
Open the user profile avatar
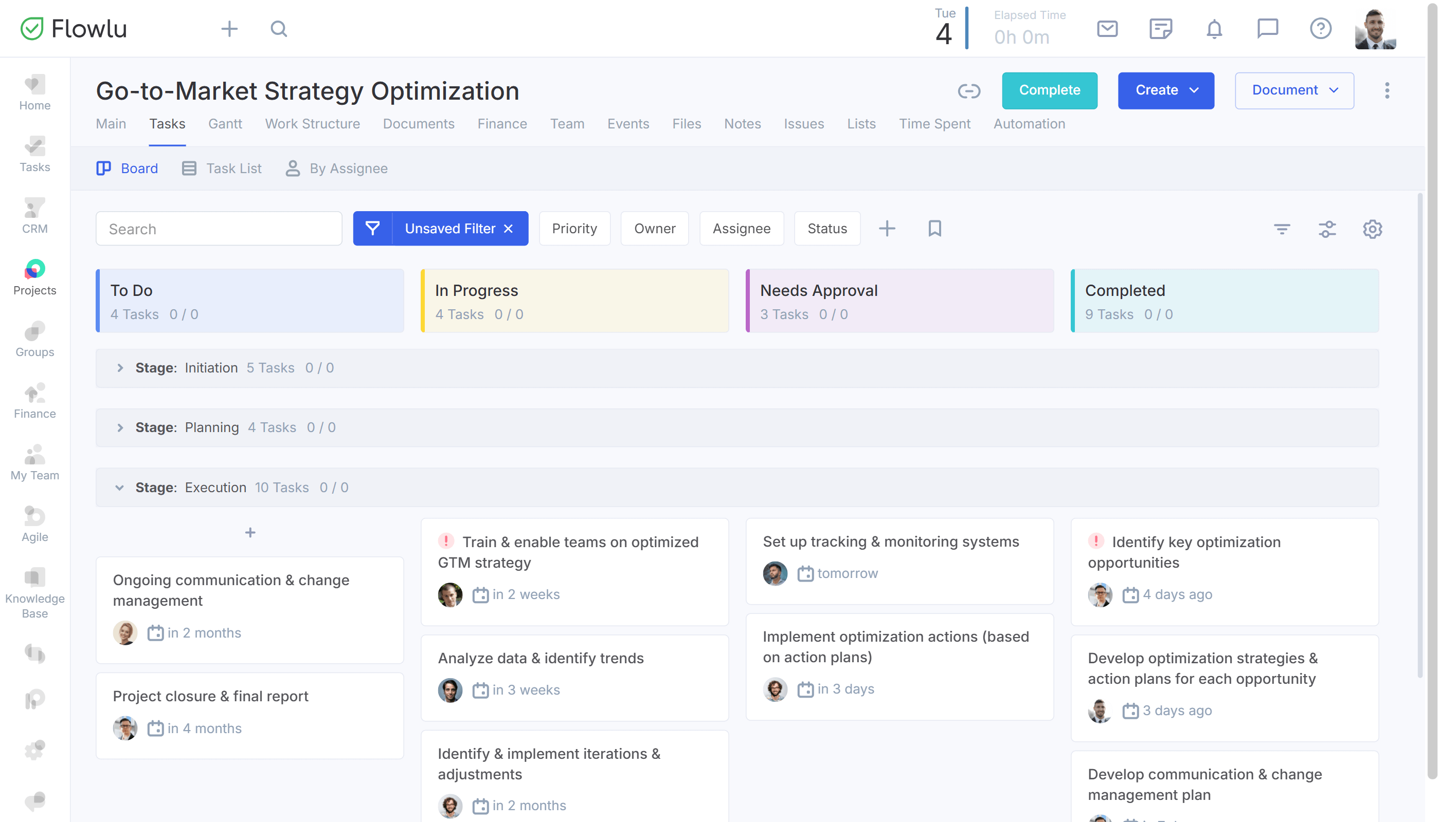pyautogui.click(x=1376, y=29)
